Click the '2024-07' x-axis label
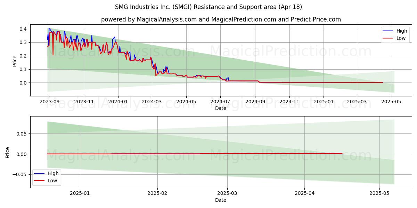The width and height of the screenshot is (417, 208). (x=221, y=102)
